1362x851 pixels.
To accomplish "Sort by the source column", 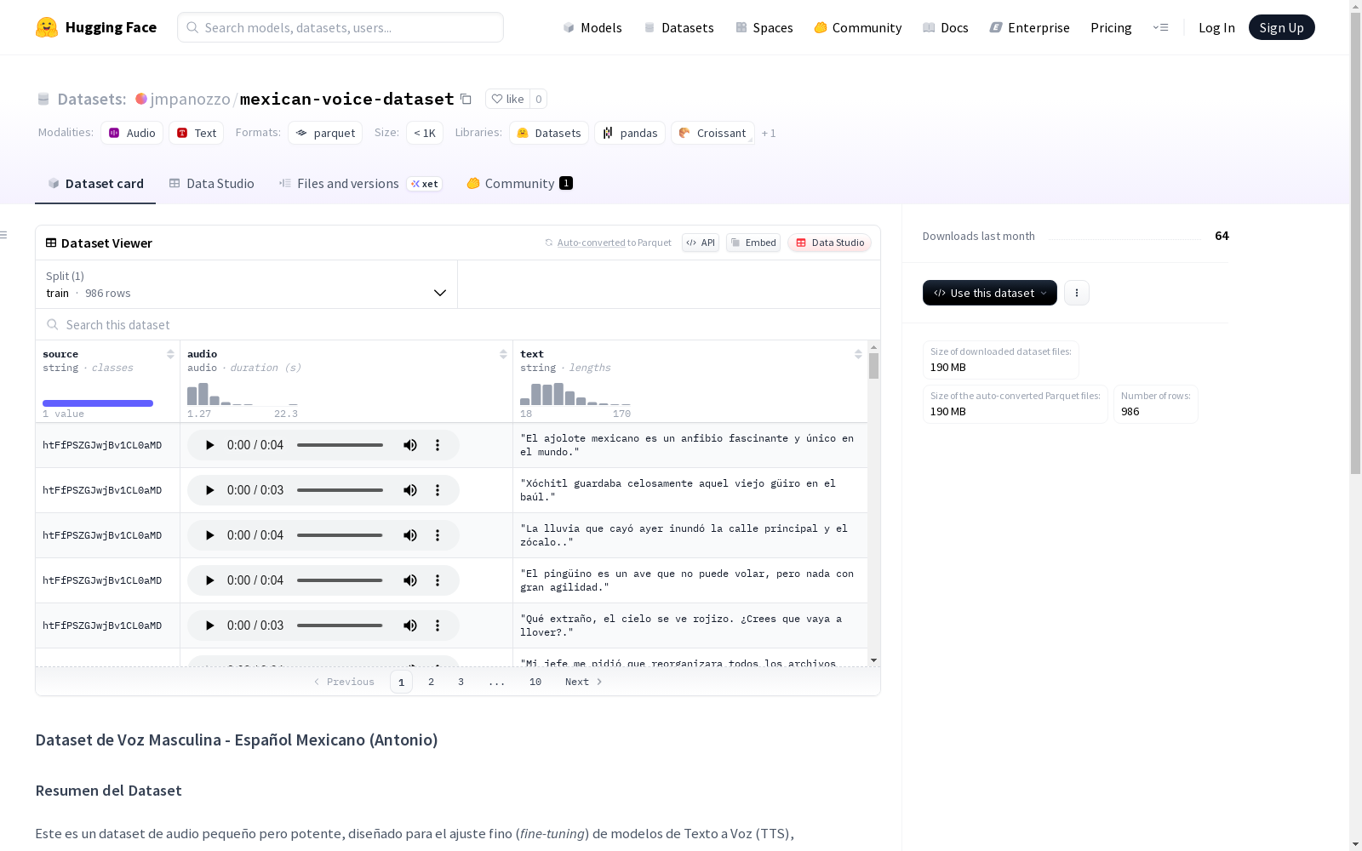I will 170,354.
